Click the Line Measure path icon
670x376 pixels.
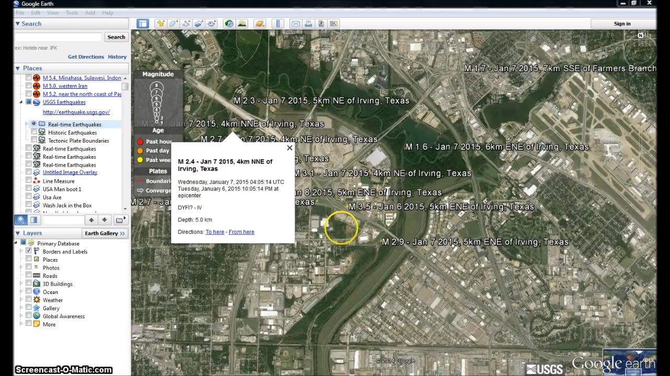point(37,181)
